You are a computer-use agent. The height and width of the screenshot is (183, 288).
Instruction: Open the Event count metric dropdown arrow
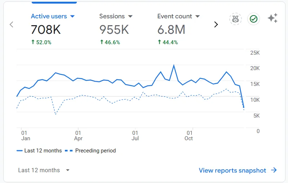pyautogui.click(x=198, y=17)
